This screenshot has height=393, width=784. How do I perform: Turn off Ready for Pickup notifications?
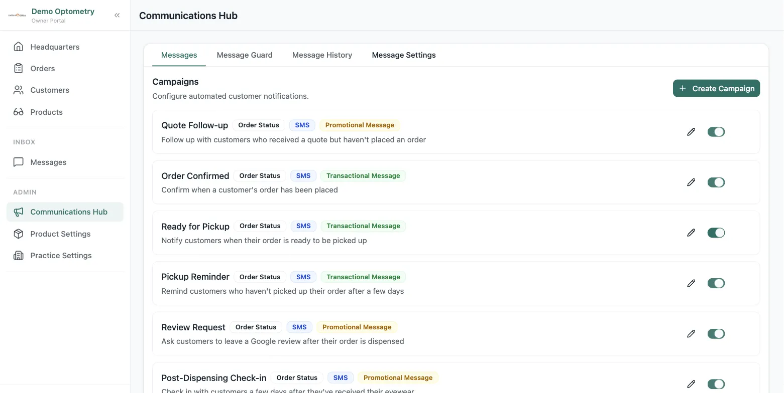pos(716,233)
